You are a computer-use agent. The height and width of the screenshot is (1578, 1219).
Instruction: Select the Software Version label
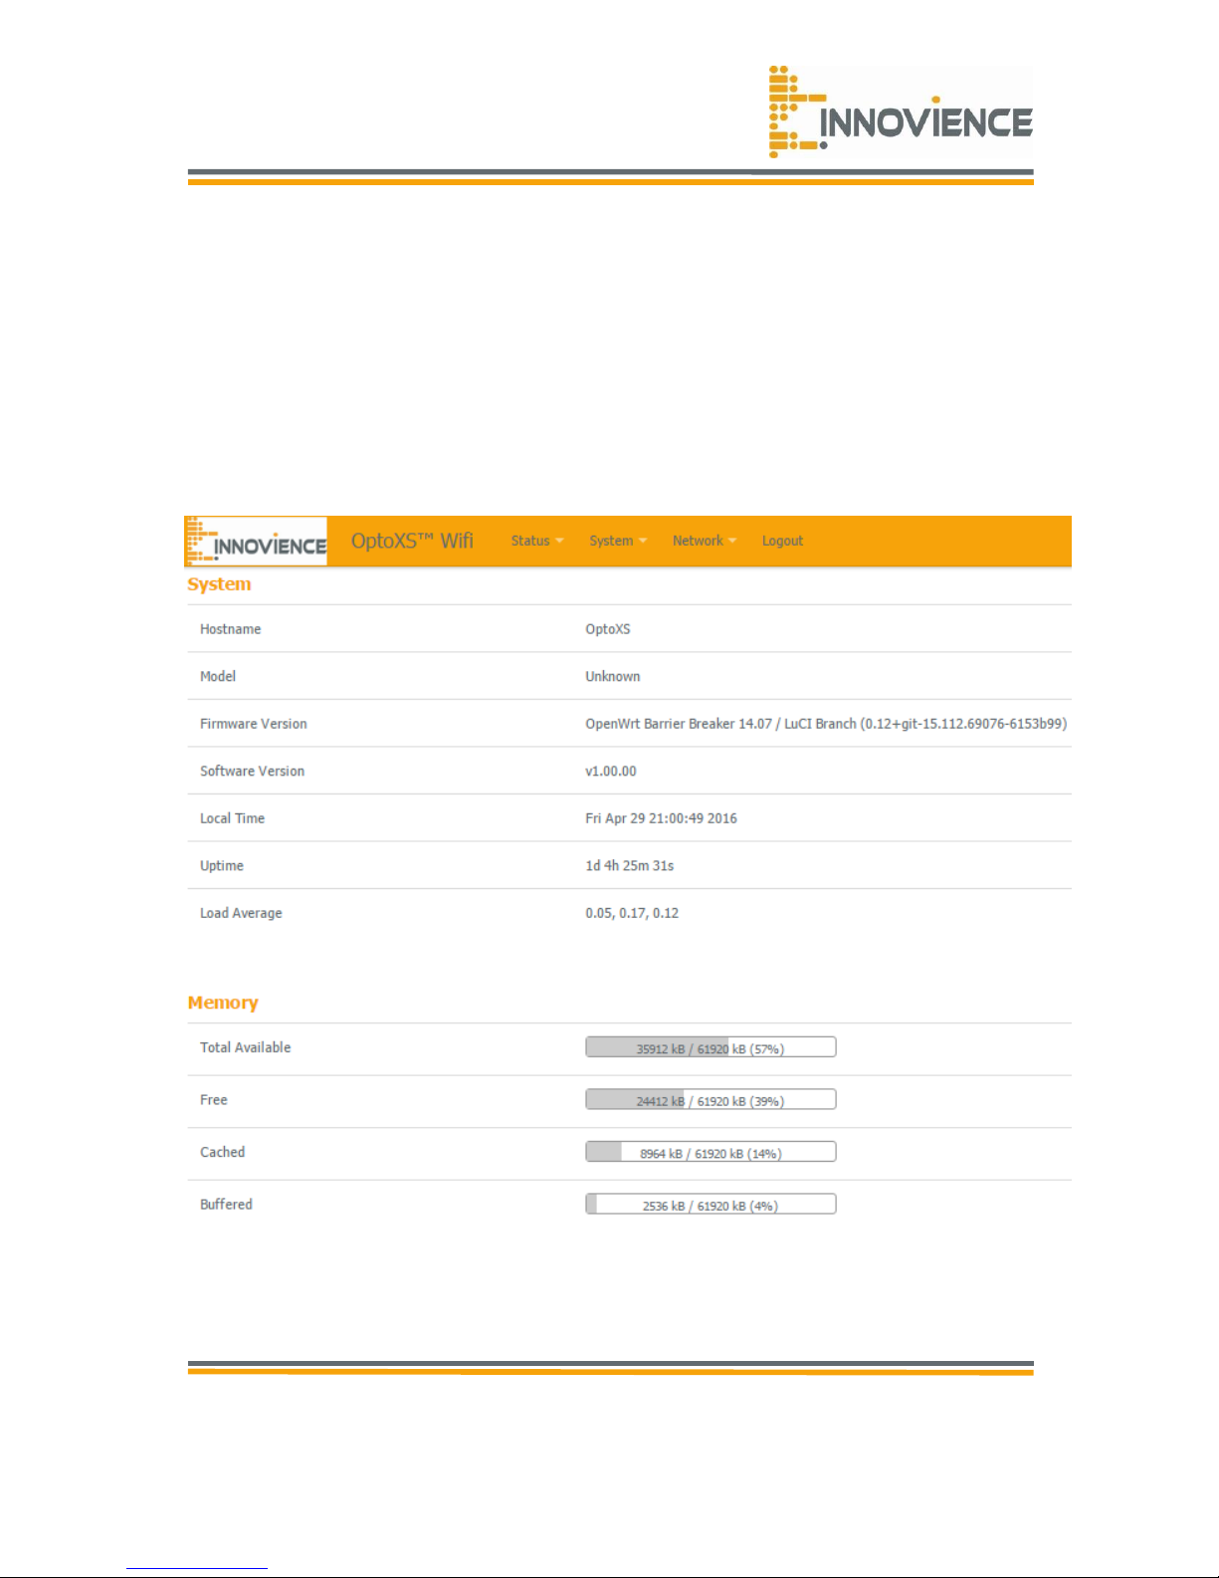pos(252,771)
